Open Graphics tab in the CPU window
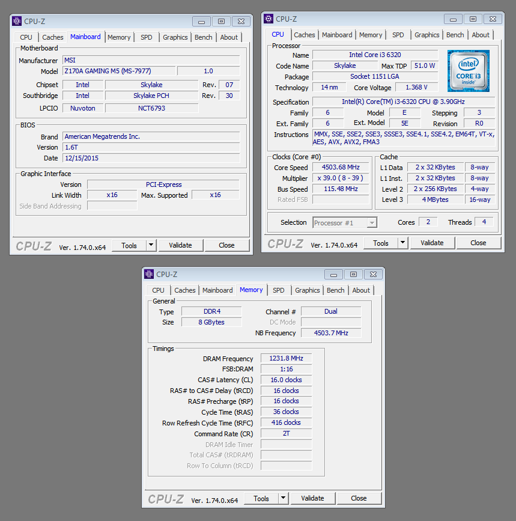This screenshot has height=521, width=516. click(426, 35)
